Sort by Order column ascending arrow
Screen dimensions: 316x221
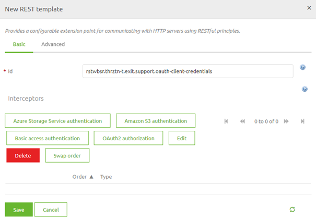pyautogui.click(x=91, y=177)
